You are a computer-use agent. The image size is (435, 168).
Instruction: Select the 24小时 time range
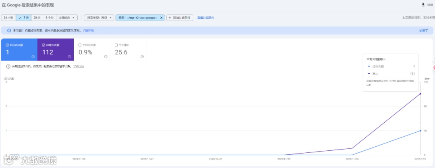(8, 18)
